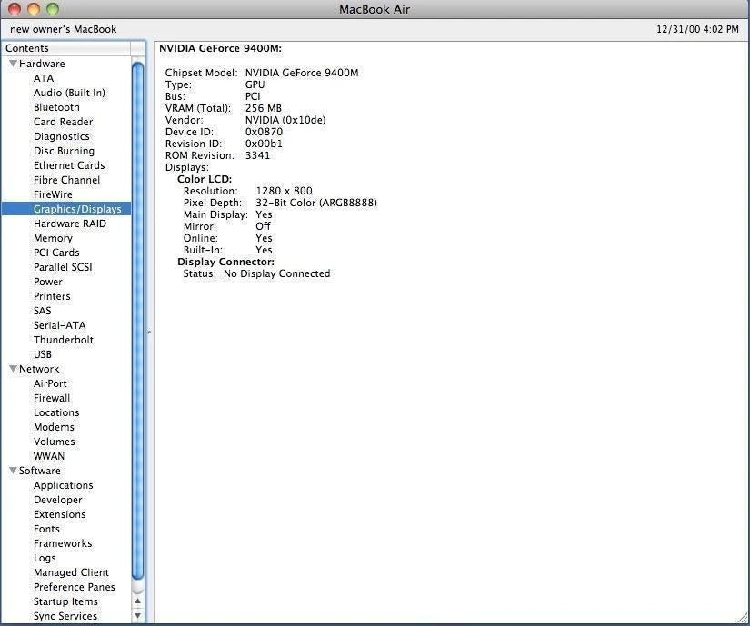Select Bluetooth in the Hardware list
750x626 pixels.
(x=56, y=107)
